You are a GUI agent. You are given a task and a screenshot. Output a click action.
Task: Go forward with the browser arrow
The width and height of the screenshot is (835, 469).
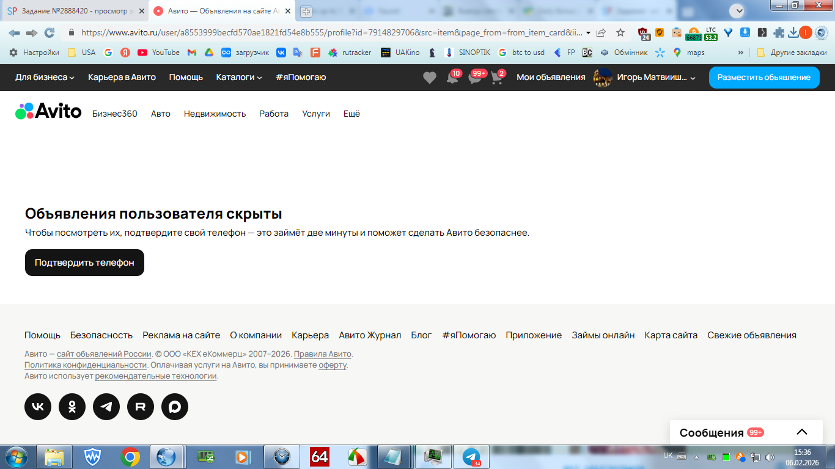[x=32, y=33]
